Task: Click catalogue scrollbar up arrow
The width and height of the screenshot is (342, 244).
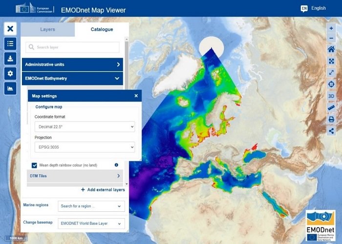Action: point(127,39)
